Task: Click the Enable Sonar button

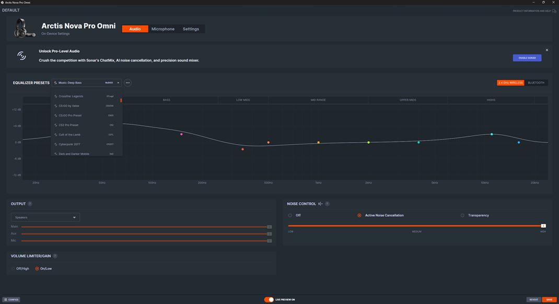Action: [527, 58]
